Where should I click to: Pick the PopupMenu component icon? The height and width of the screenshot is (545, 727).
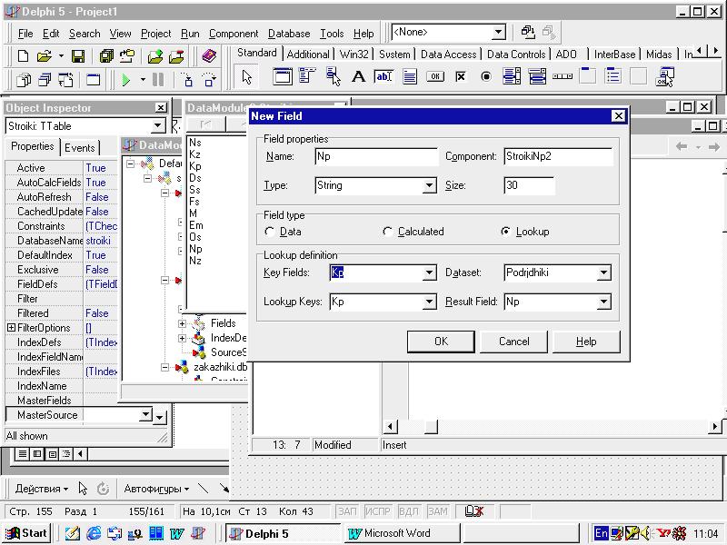point(333,76)
